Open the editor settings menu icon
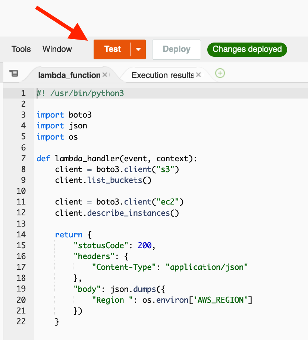Image resolution: width=308 pixels, height=340 pixels. [x=14, y=73]
